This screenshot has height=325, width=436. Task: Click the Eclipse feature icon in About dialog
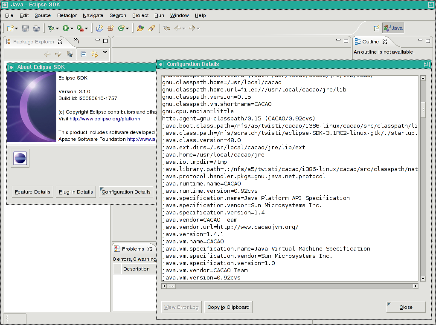coord(20,158)
